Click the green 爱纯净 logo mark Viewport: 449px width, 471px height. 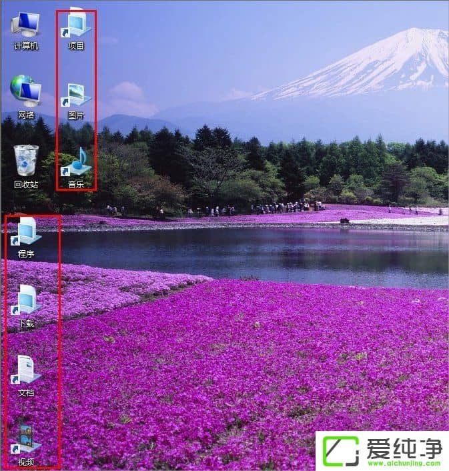(x=340, y=450)
